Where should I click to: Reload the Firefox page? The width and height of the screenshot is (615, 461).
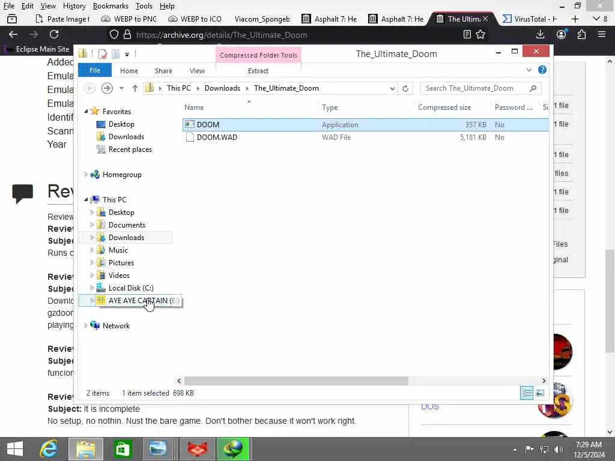(x=54, y=34)
